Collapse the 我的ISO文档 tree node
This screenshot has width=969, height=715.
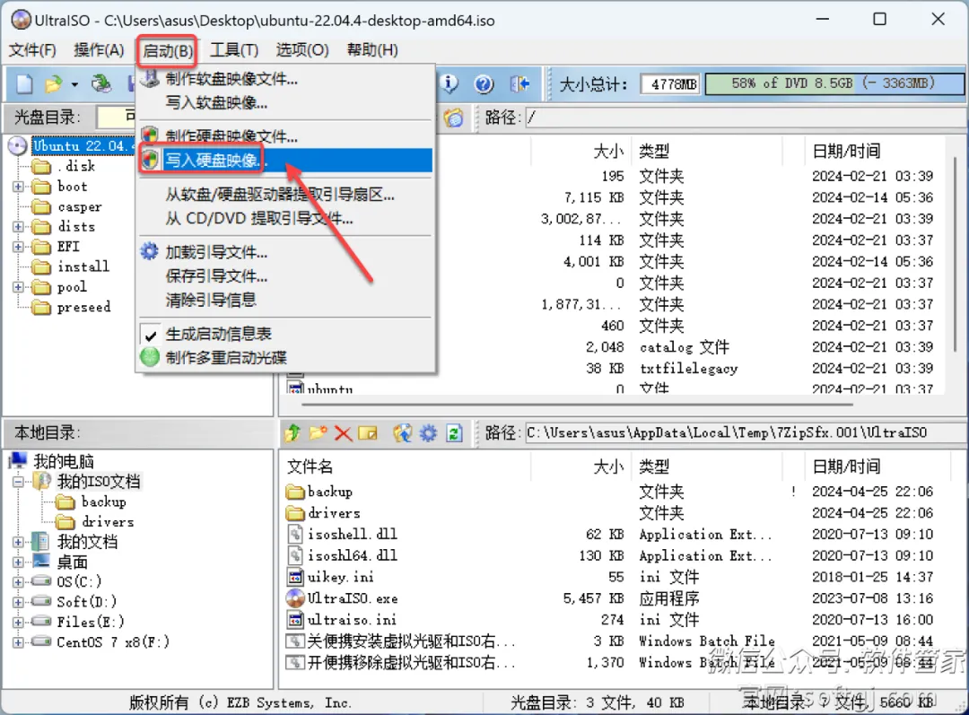tap(19, 482)
